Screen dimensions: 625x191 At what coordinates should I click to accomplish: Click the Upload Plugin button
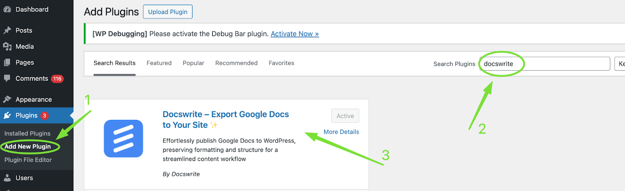point(168,12)
